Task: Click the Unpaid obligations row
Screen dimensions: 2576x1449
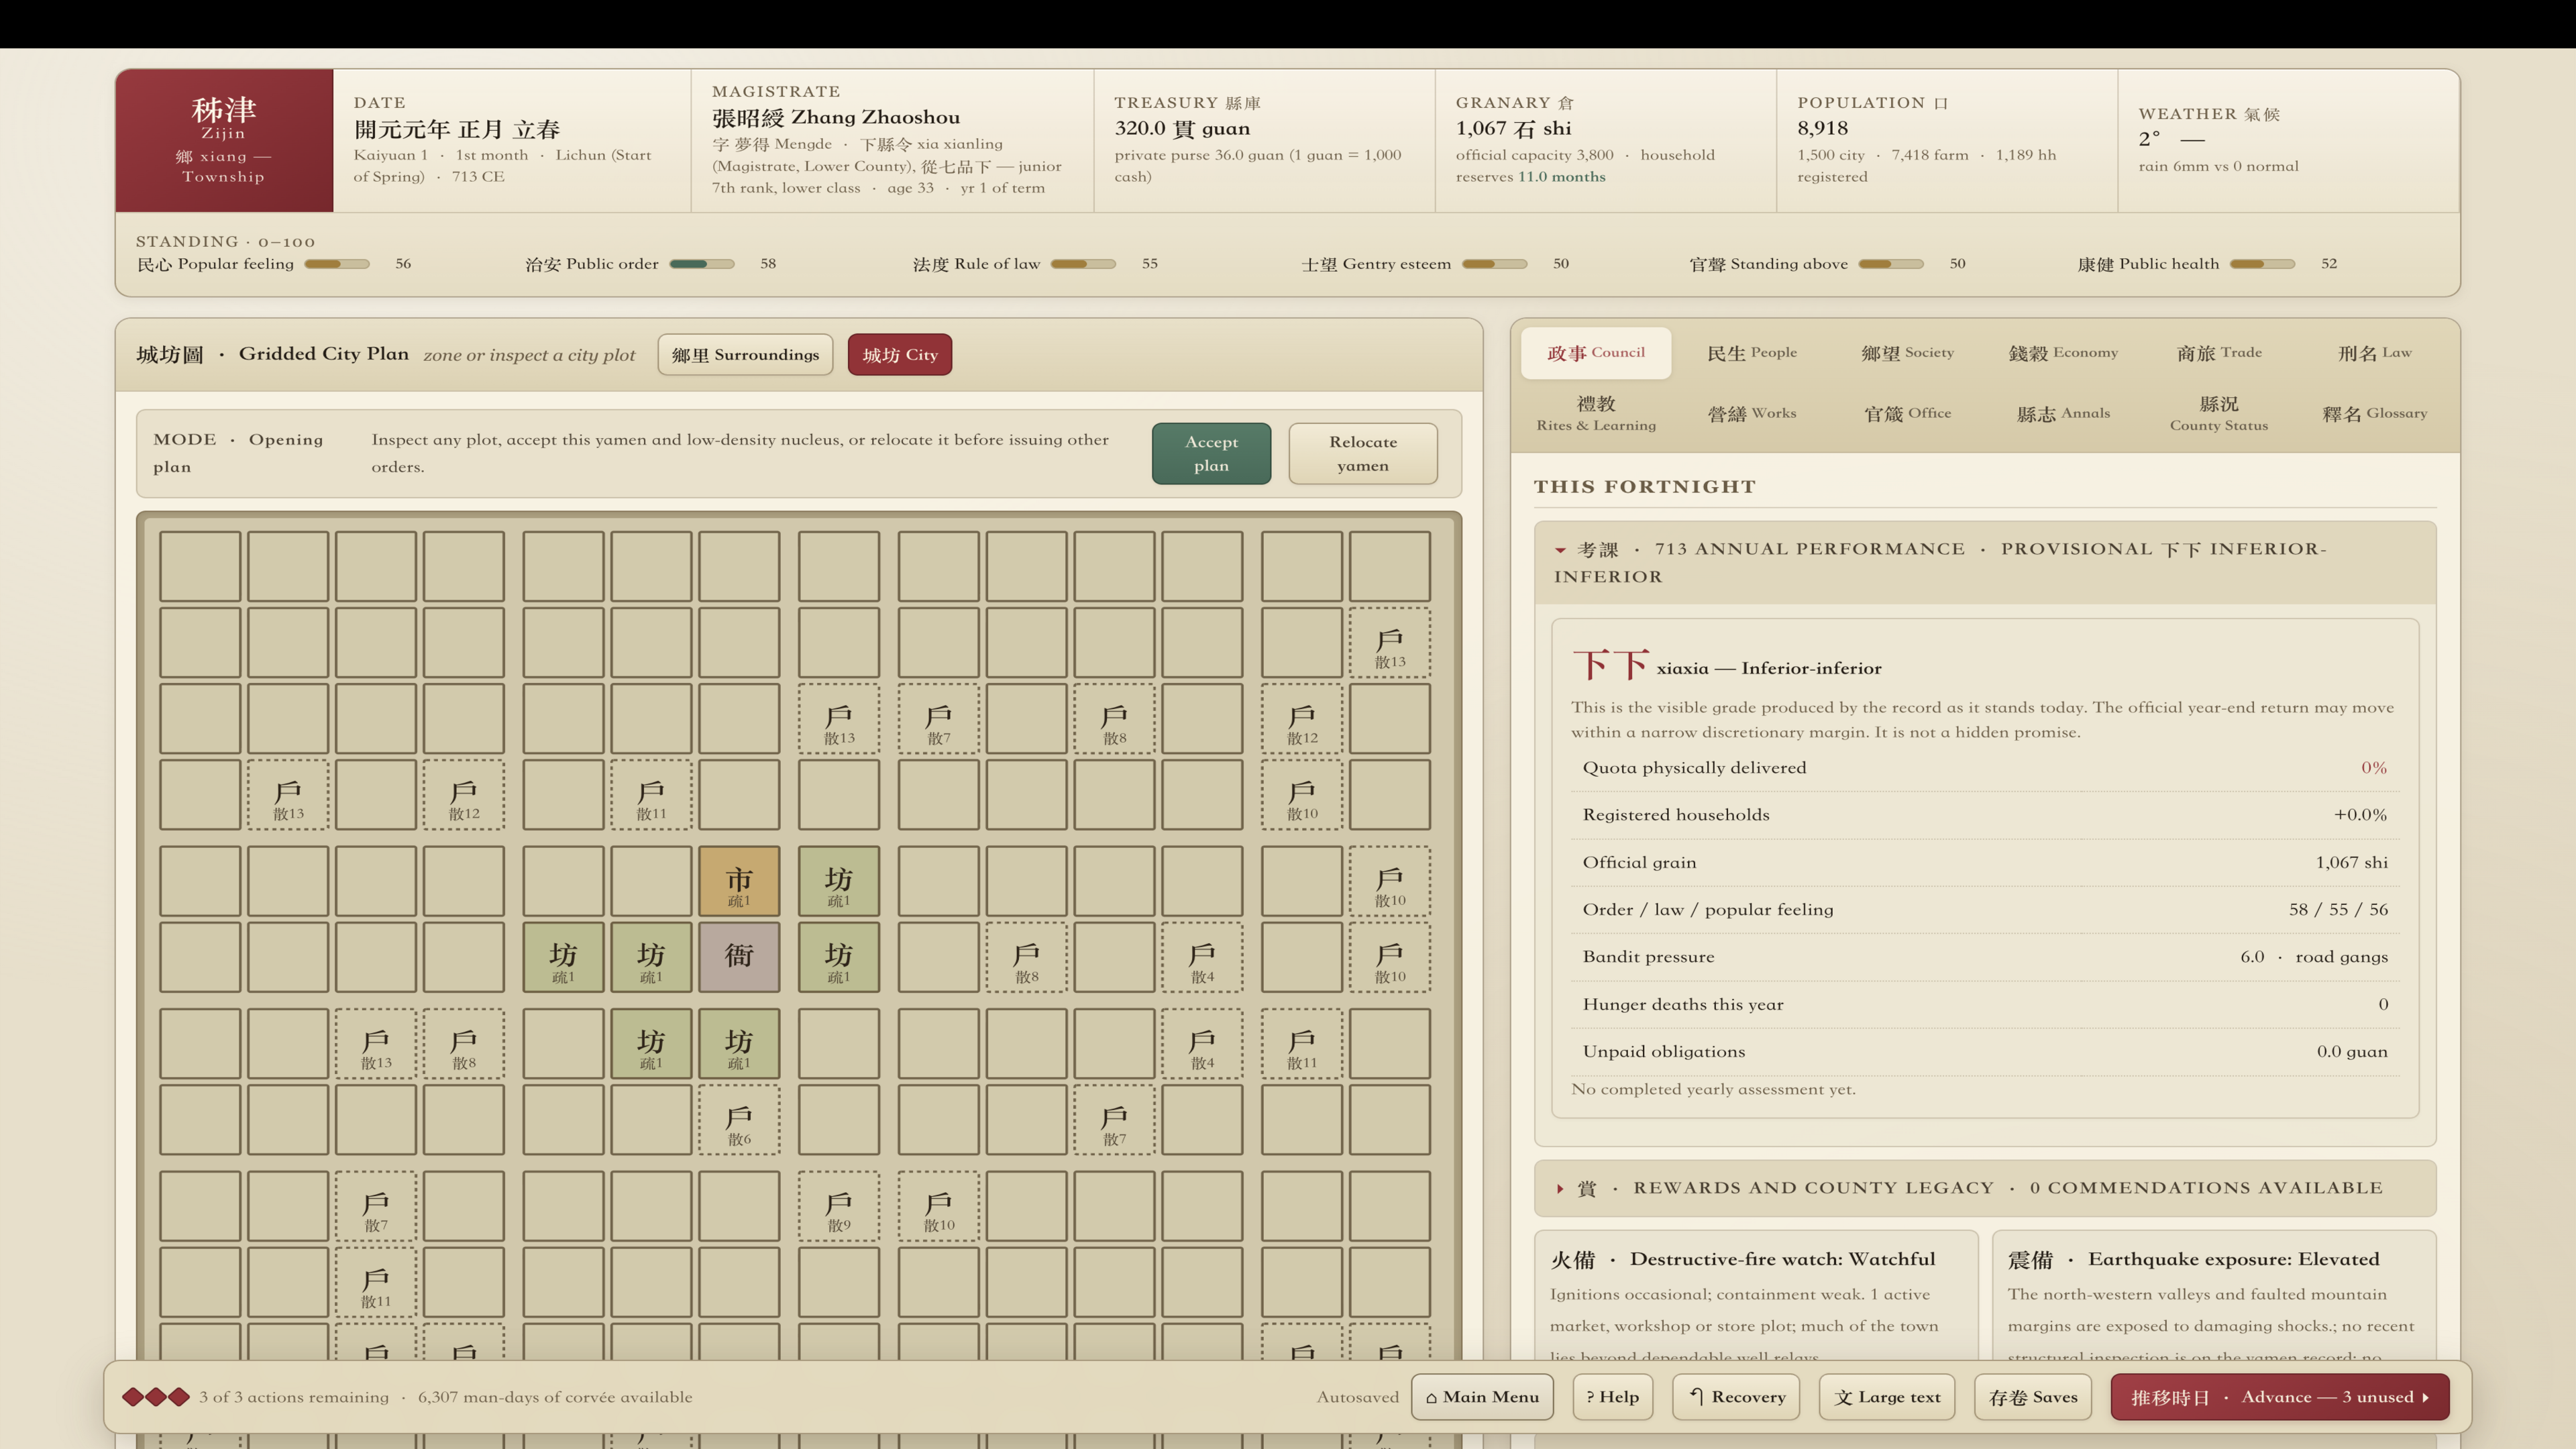Action: (x=1985, y=1052)
